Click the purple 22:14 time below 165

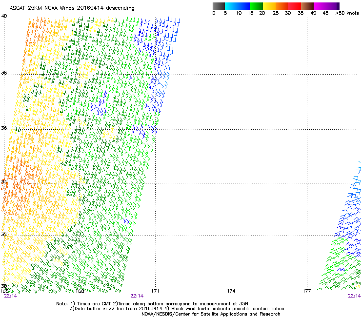[x=11, y=296]
